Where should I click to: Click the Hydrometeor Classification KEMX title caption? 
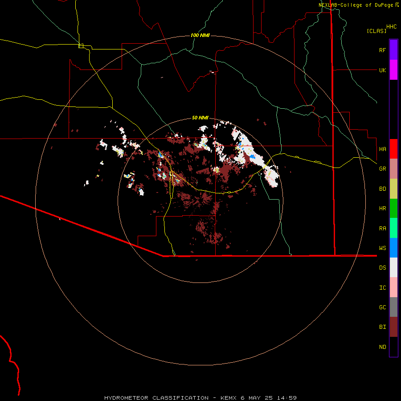(200, 398)
